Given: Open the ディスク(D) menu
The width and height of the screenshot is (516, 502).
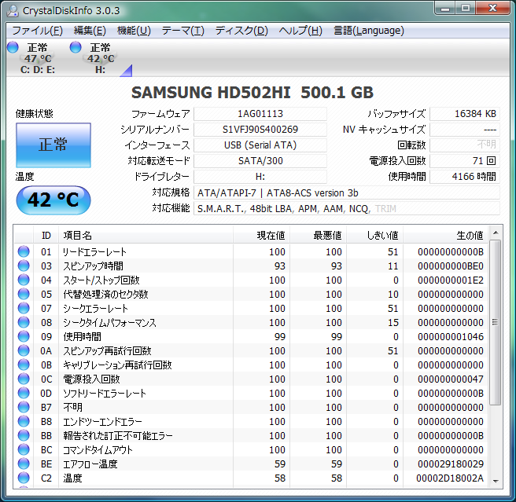Looking at the screenshot, I should click(241, 31).
